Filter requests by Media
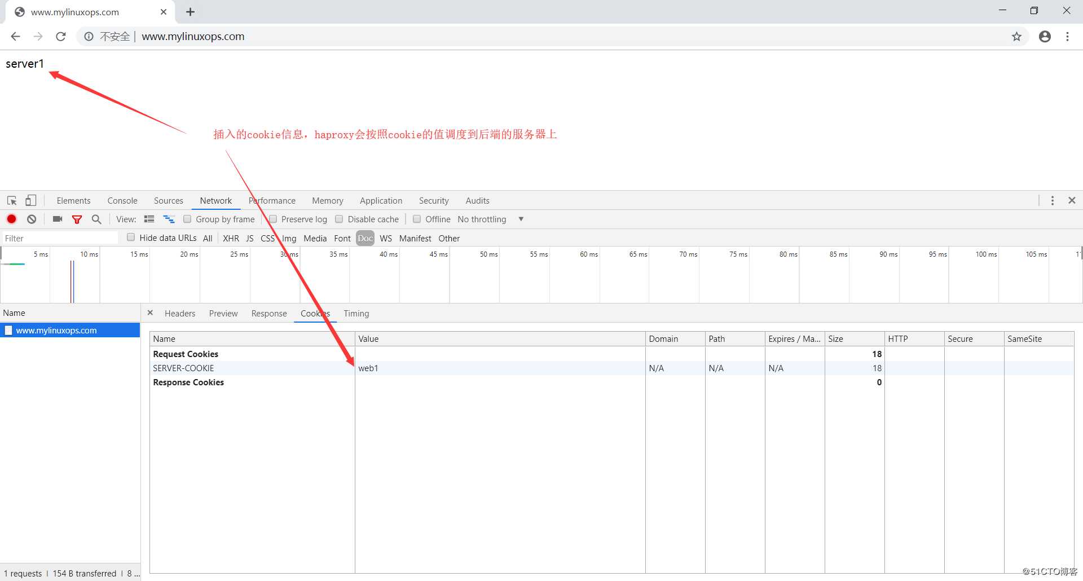The width and height of the screenshot is (1083, 581). pyautogui.click(x=315, y=239)
